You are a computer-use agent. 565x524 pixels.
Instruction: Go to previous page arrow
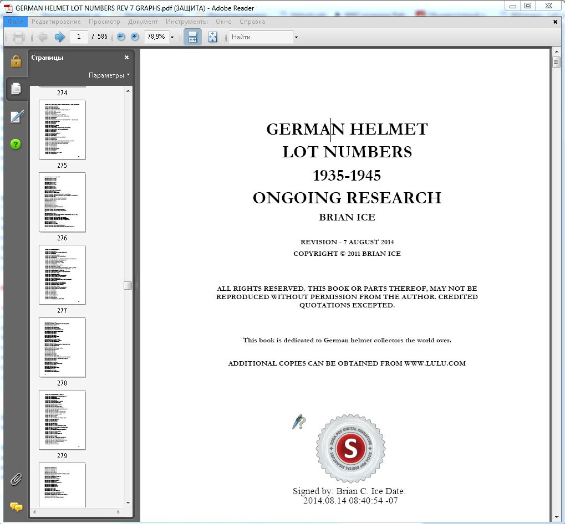[x=43, y=37]
